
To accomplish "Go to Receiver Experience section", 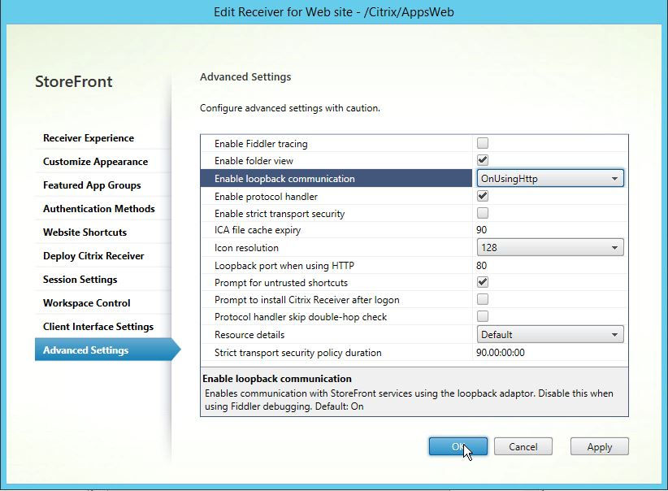I will pyautogui.click(x=89, y=138).
